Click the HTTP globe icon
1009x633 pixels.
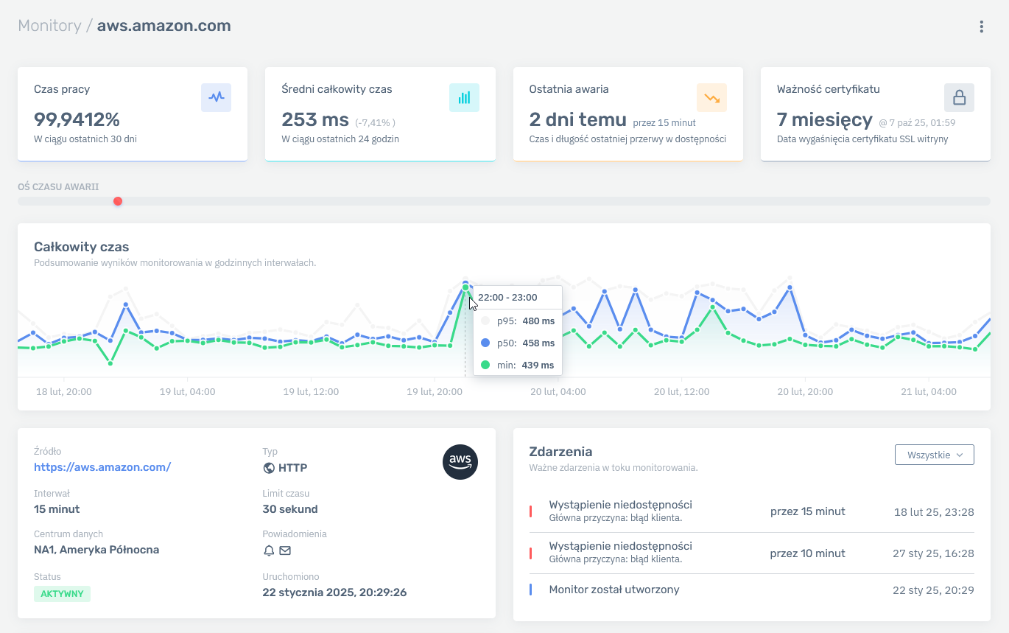pos(269,468)
